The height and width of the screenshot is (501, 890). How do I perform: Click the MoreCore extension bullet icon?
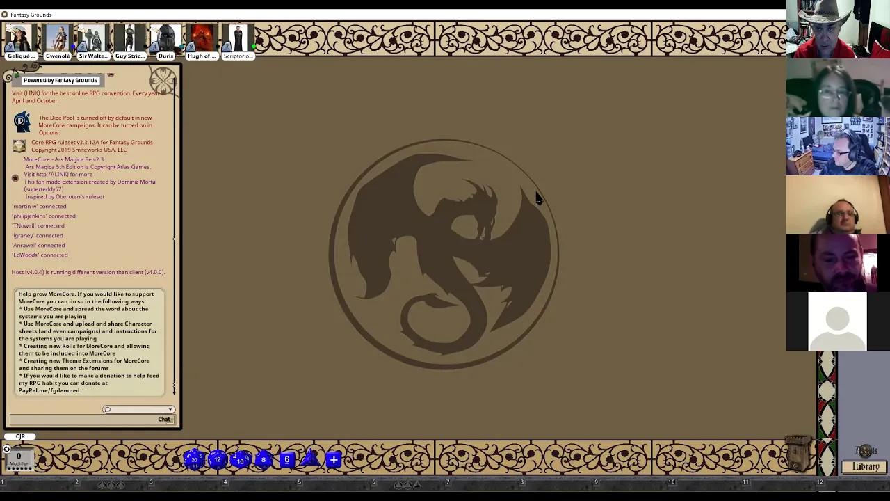tap(15, 178)
